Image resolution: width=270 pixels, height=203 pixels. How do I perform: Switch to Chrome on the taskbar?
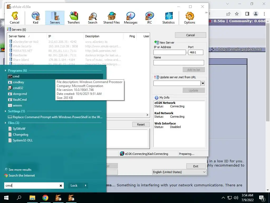pos(45,198)
